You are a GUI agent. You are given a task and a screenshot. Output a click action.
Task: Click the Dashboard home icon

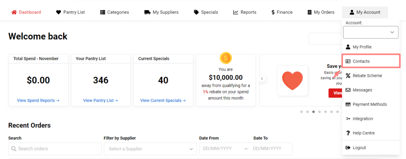pos(14,12)
